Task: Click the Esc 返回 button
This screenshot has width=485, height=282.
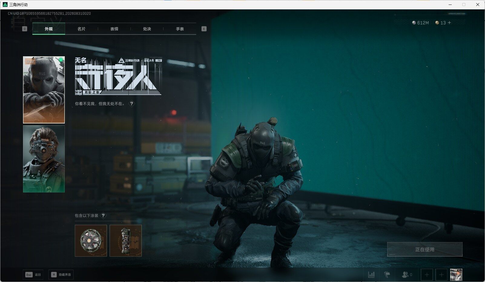Action: 33,274
